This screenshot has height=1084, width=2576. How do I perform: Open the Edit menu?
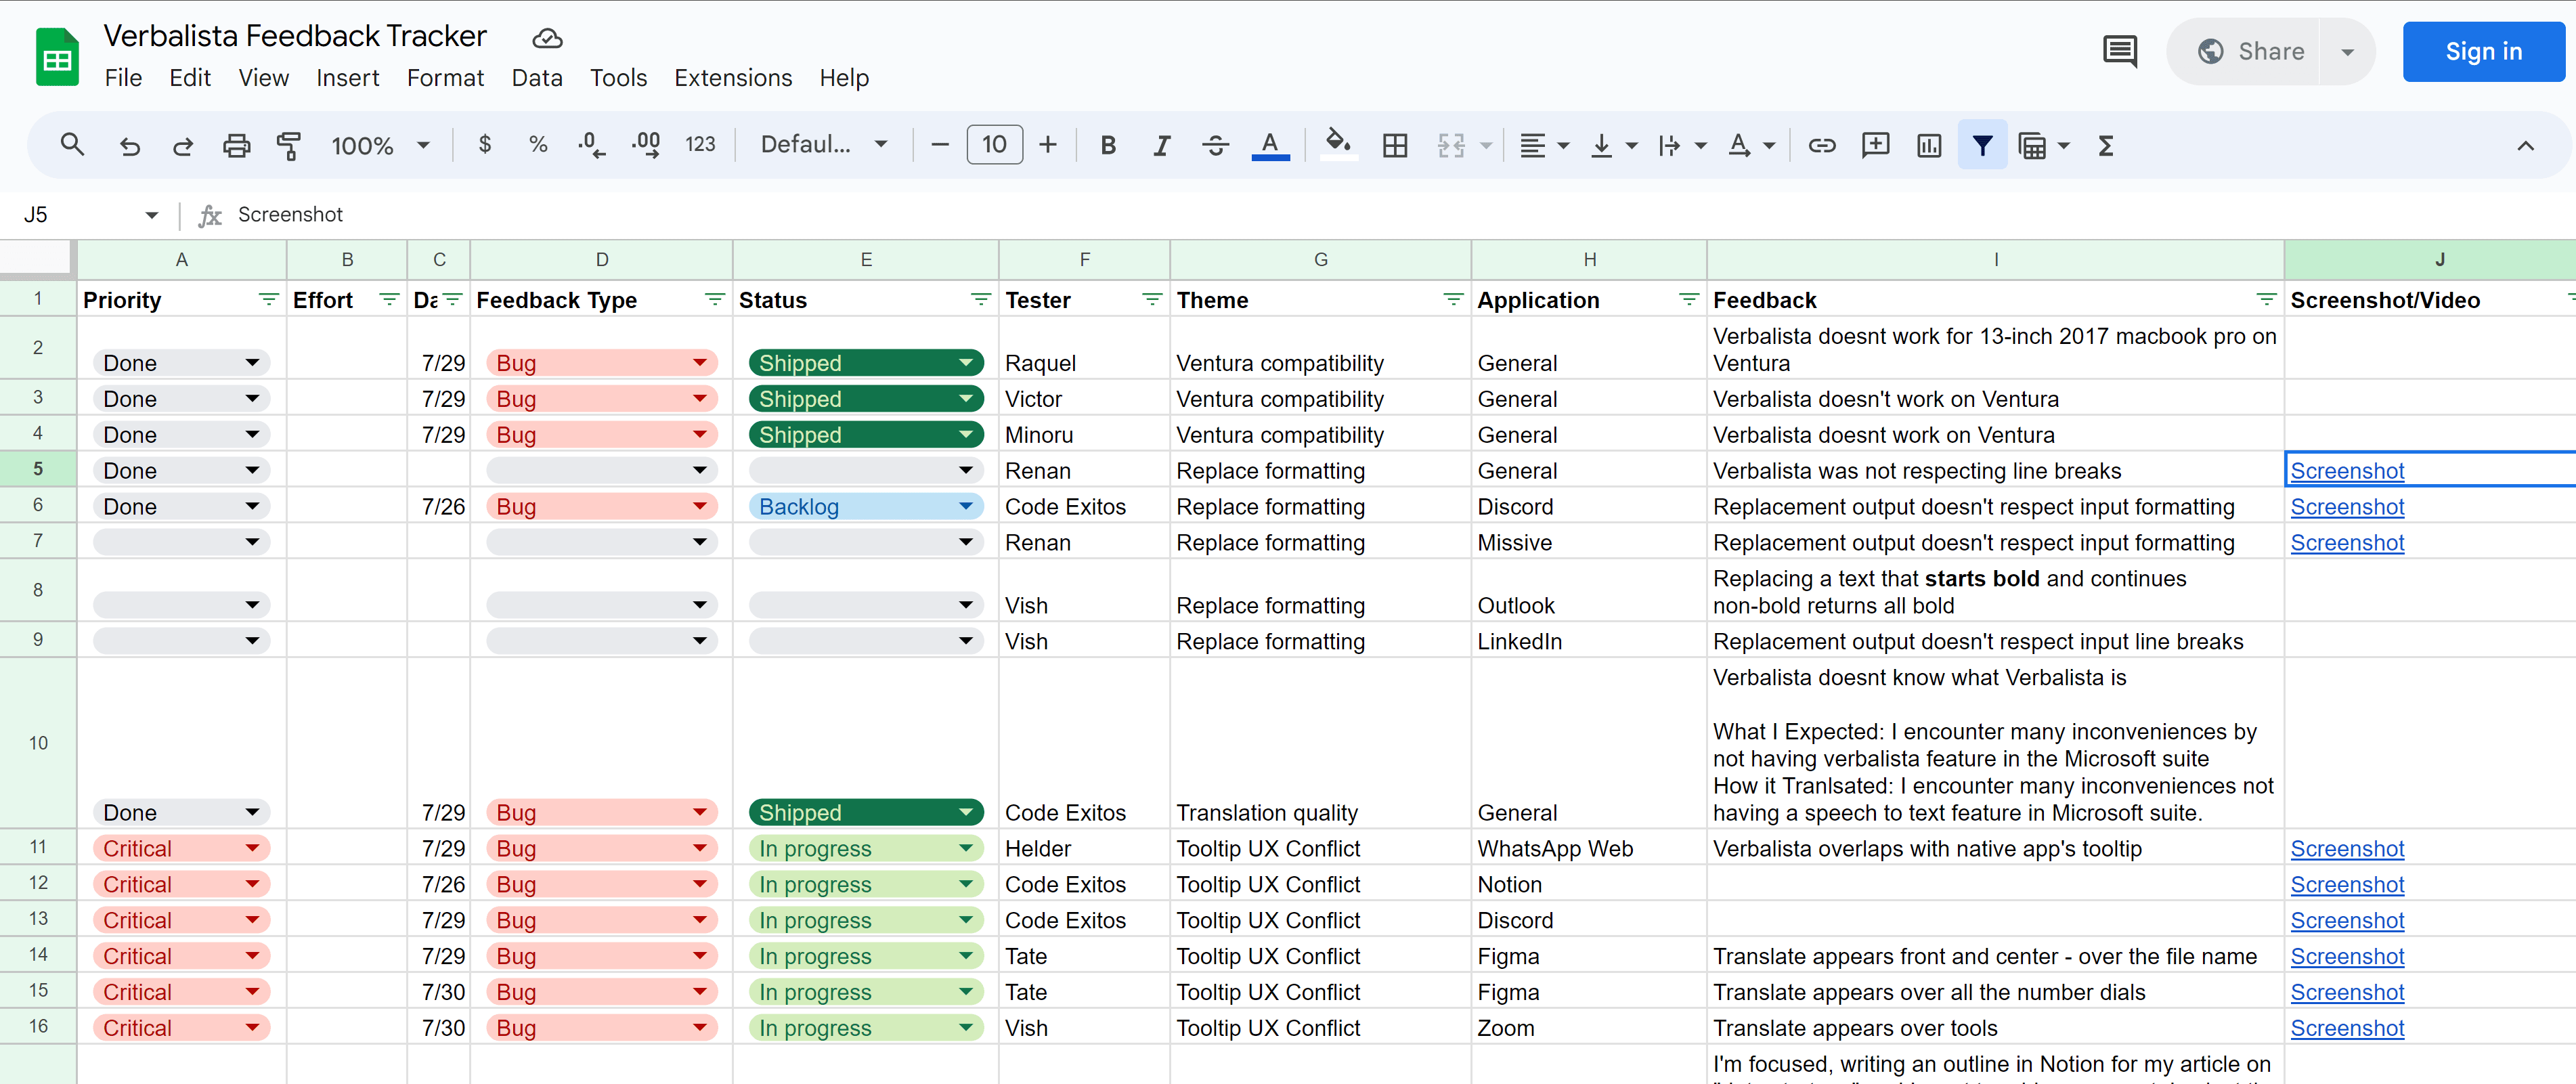coord(190,78)
